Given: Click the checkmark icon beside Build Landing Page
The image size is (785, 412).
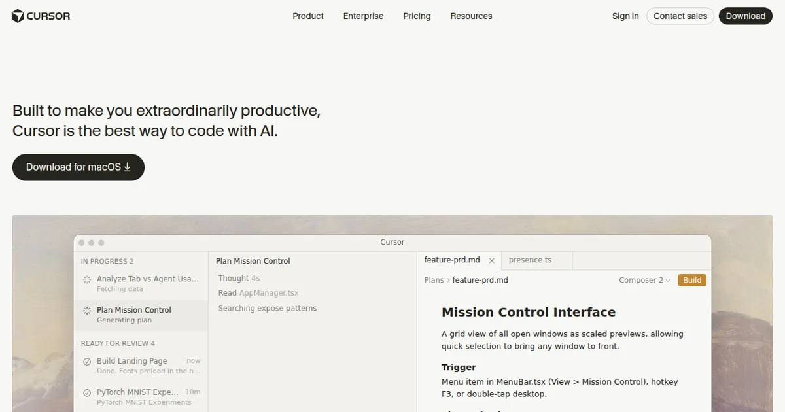Looking at the screenshot, I should (x=87, y=362).
